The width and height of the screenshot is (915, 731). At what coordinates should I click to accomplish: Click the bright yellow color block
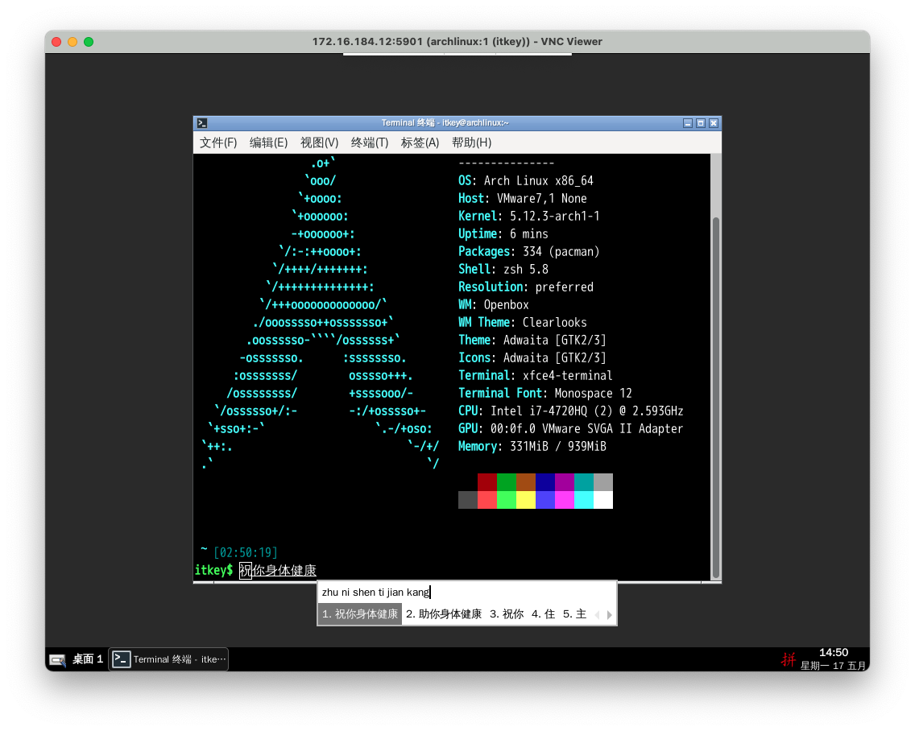526,500
